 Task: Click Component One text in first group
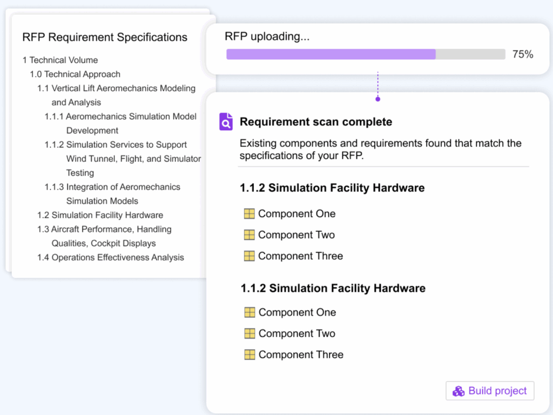point(297,213)
